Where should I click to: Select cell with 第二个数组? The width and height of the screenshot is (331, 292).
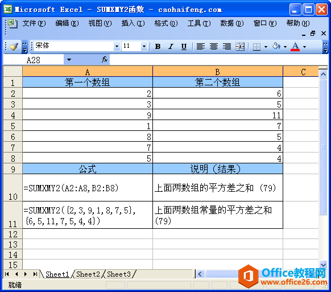click(218, 82)
